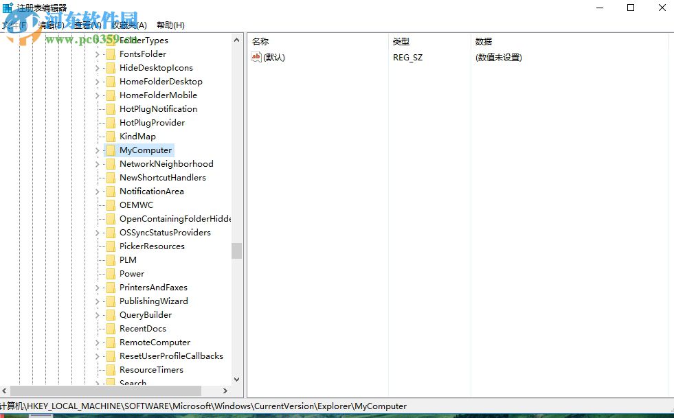Click the ResourceTimers folder icon

click(x=111, y=371)
